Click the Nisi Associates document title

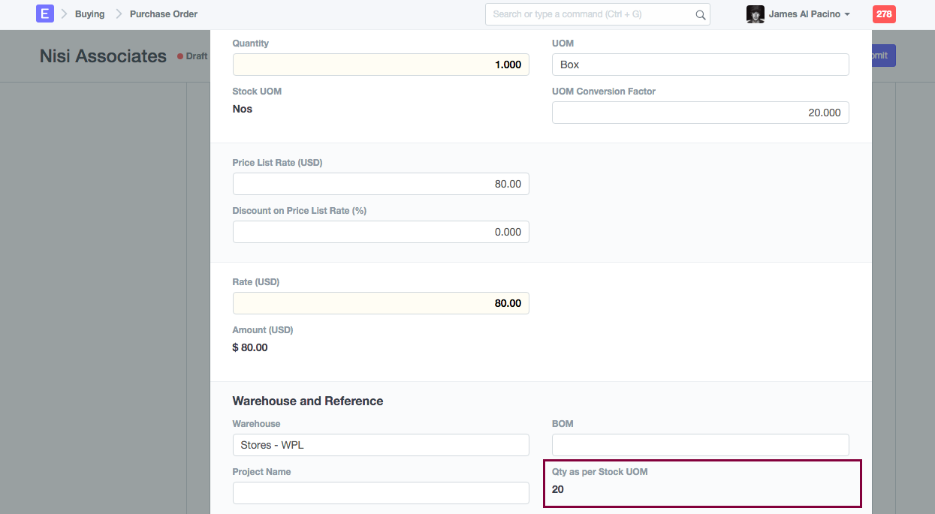[x=103, y=56]
